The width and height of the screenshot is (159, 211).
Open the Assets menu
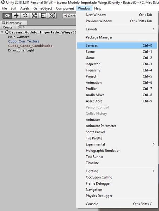point(25,8)
